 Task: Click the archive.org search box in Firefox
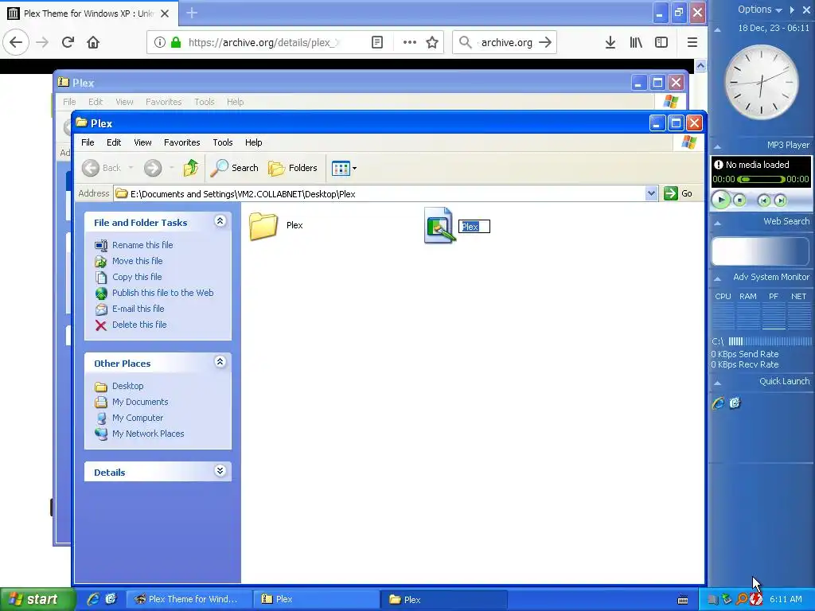pos(504,43)
